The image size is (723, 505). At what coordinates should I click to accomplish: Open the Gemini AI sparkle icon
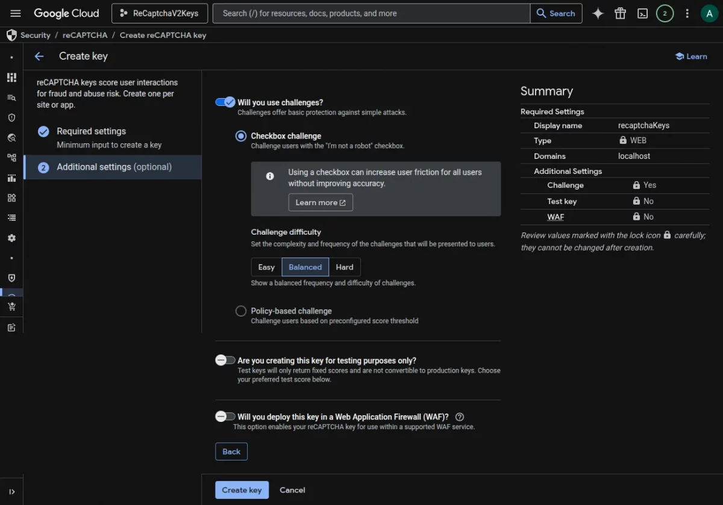(x=598, y=13)
